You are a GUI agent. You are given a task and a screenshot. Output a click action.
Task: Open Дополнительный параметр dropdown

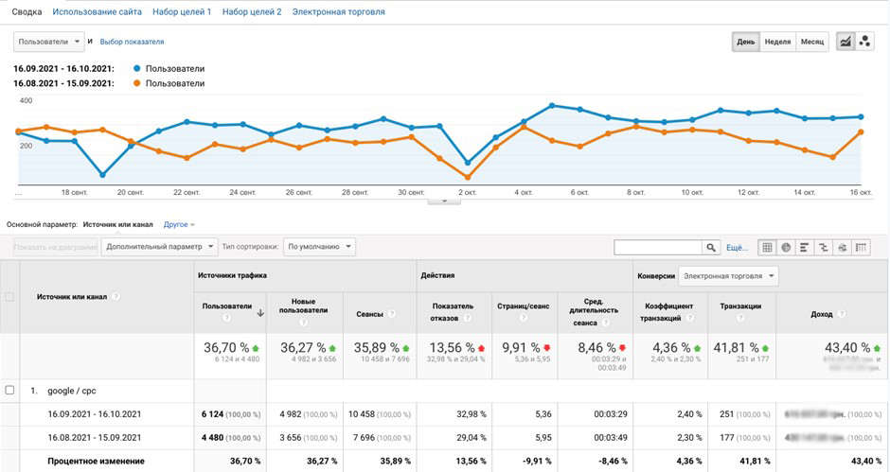pyautogui.click(x=160, y=247)
